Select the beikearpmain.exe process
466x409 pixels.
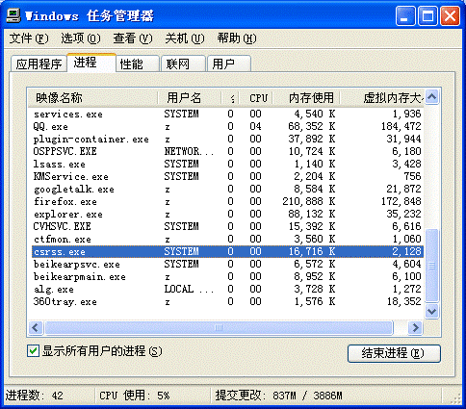(x=227, y=276)
